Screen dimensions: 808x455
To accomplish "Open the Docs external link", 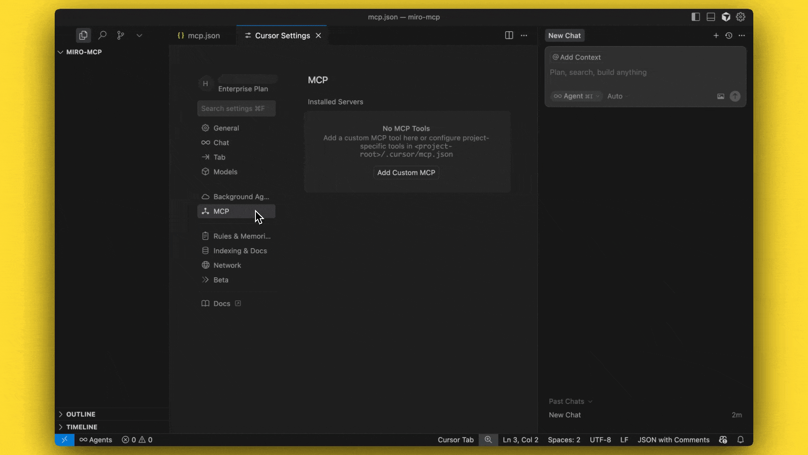I will point(221,304).
